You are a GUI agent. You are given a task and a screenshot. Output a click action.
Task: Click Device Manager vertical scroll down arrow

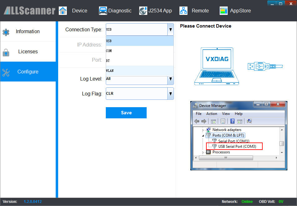tap(282, 152)
